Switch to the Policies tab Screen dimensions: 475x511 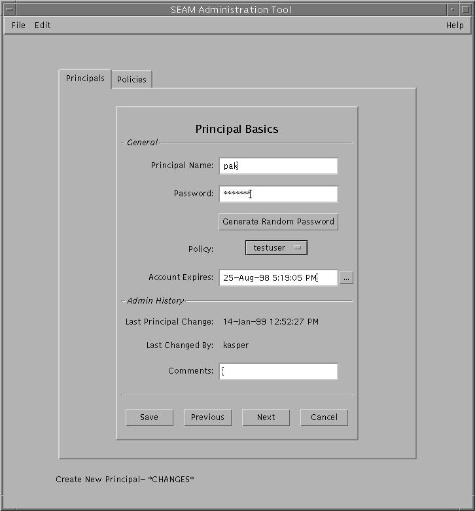(x=132, y=80)
